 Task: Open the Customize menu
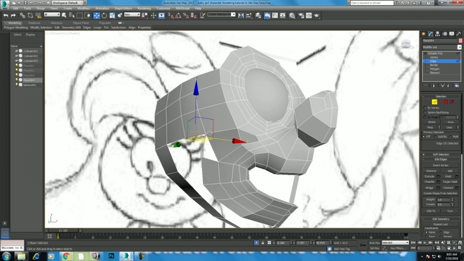[163, 8]
